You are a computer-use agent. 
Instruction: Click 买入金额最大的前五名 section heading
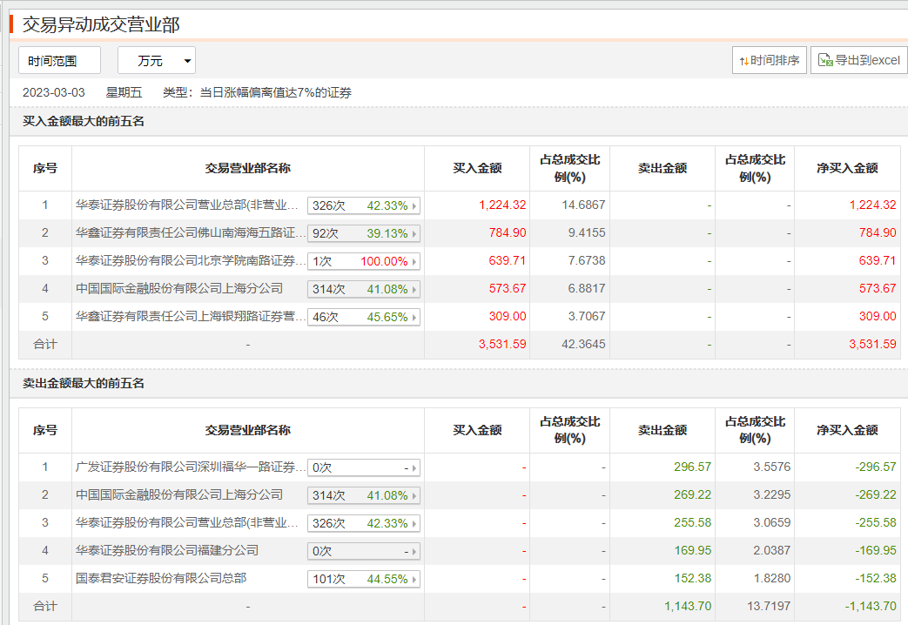coord(84,121)
